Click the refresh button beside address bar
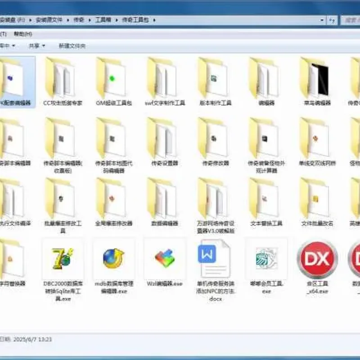Viewport: 360px width, 360px height. 332,20
